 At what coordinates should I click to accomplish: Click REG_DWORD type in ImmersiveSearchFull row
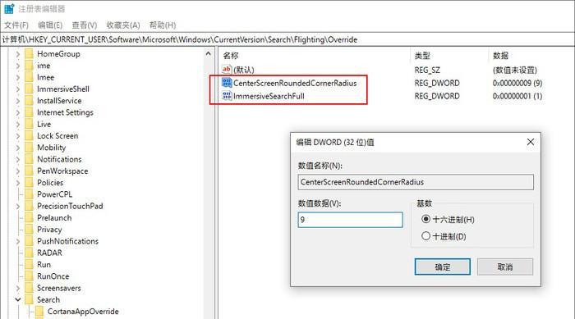[x=437, y=96]
